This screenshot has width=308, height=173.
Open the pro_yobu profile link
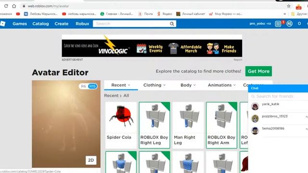click(x=260, y=24)
